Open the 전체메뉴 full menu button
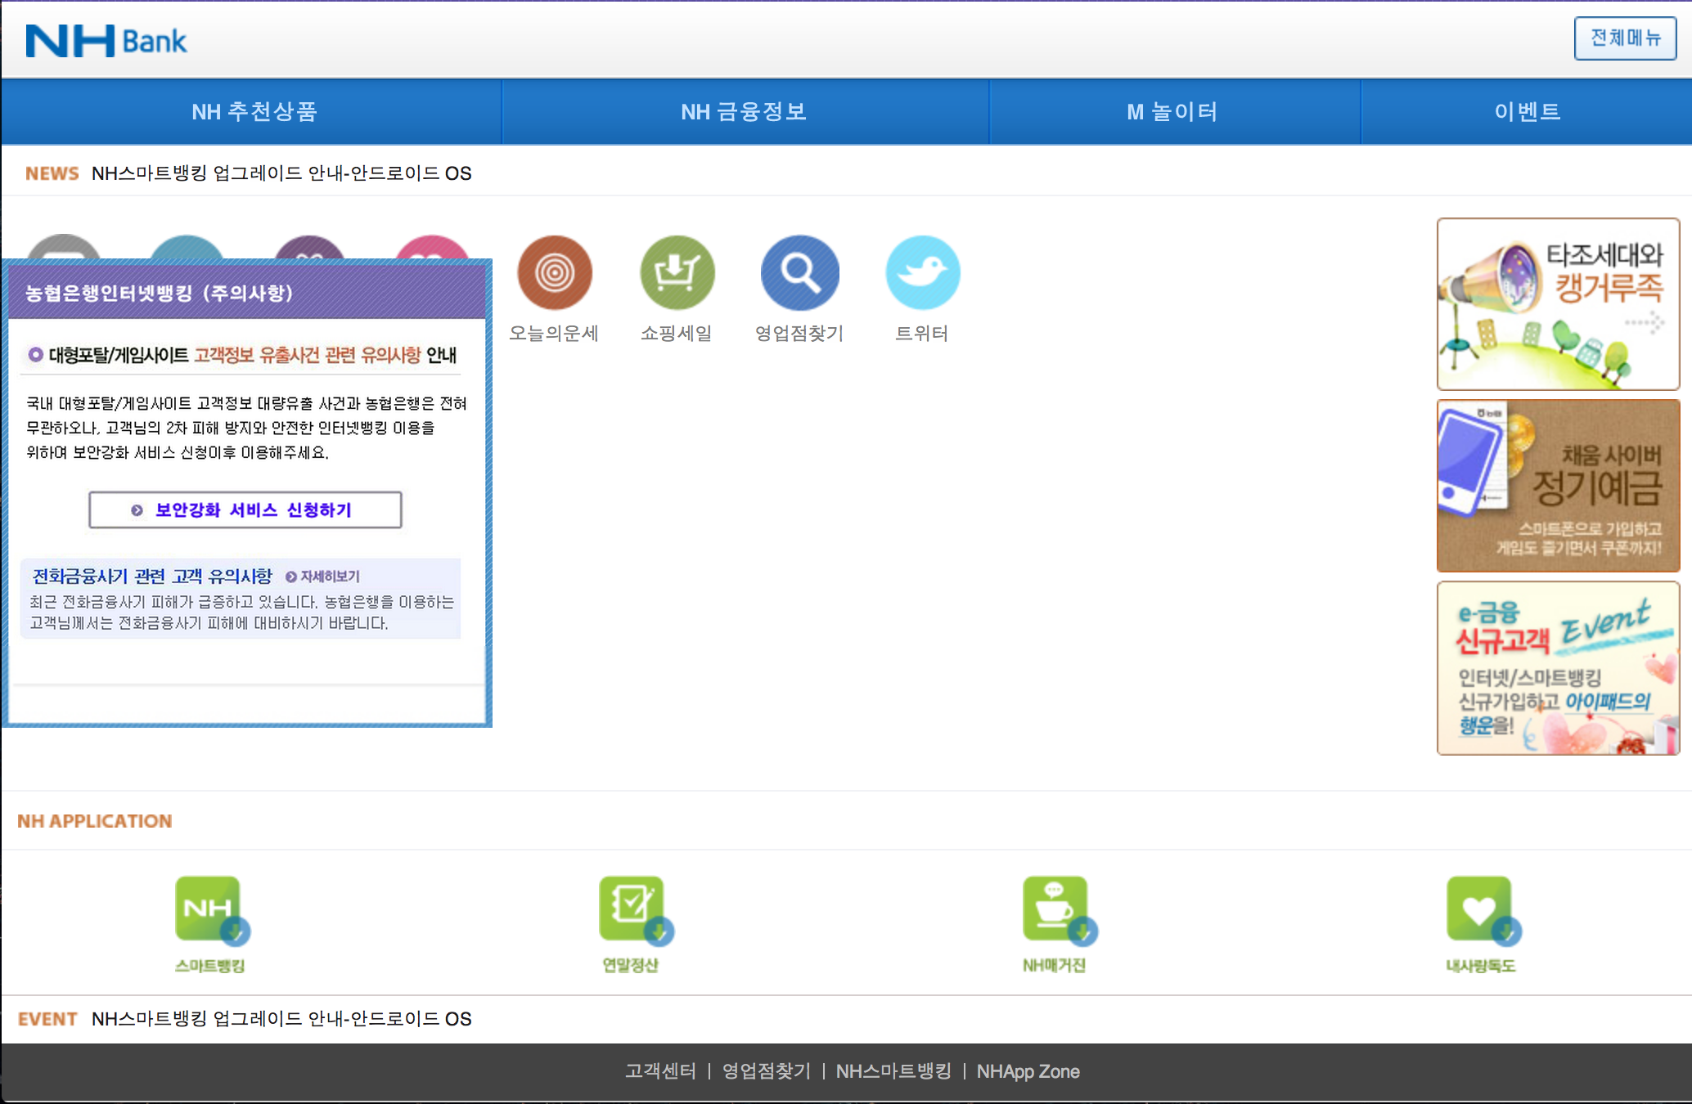 coord(1625,38)
